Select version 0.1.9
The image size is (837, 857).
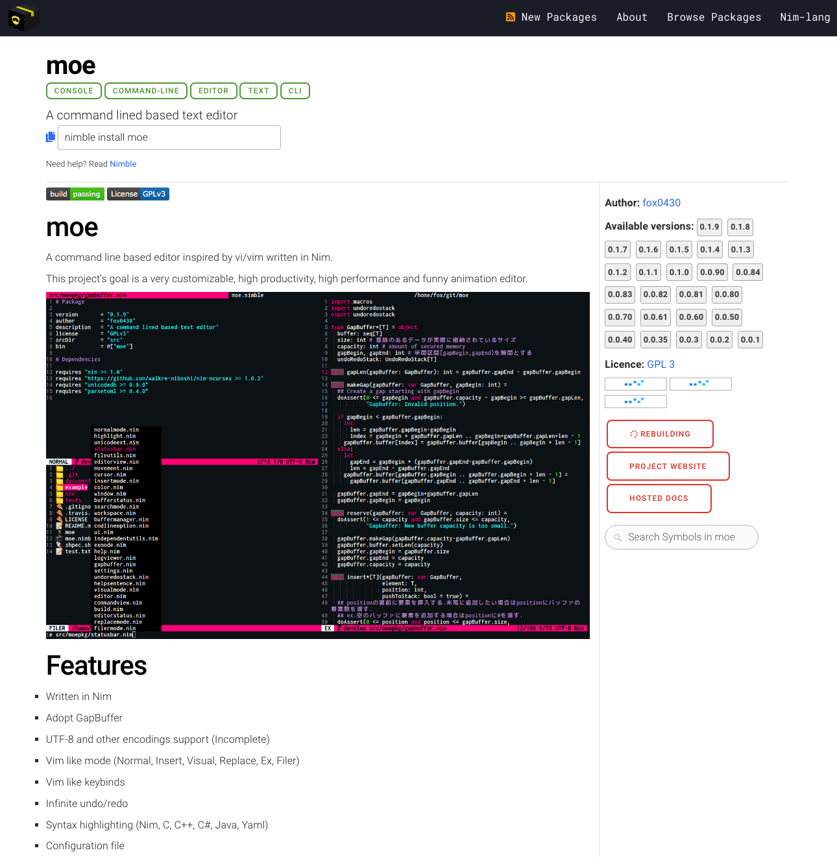click(x=709, y=227)
